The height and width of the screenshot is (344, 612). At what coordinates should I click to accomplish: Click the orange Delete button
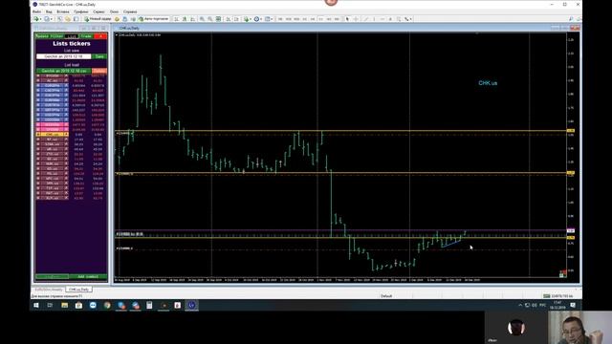coord(99,71)
